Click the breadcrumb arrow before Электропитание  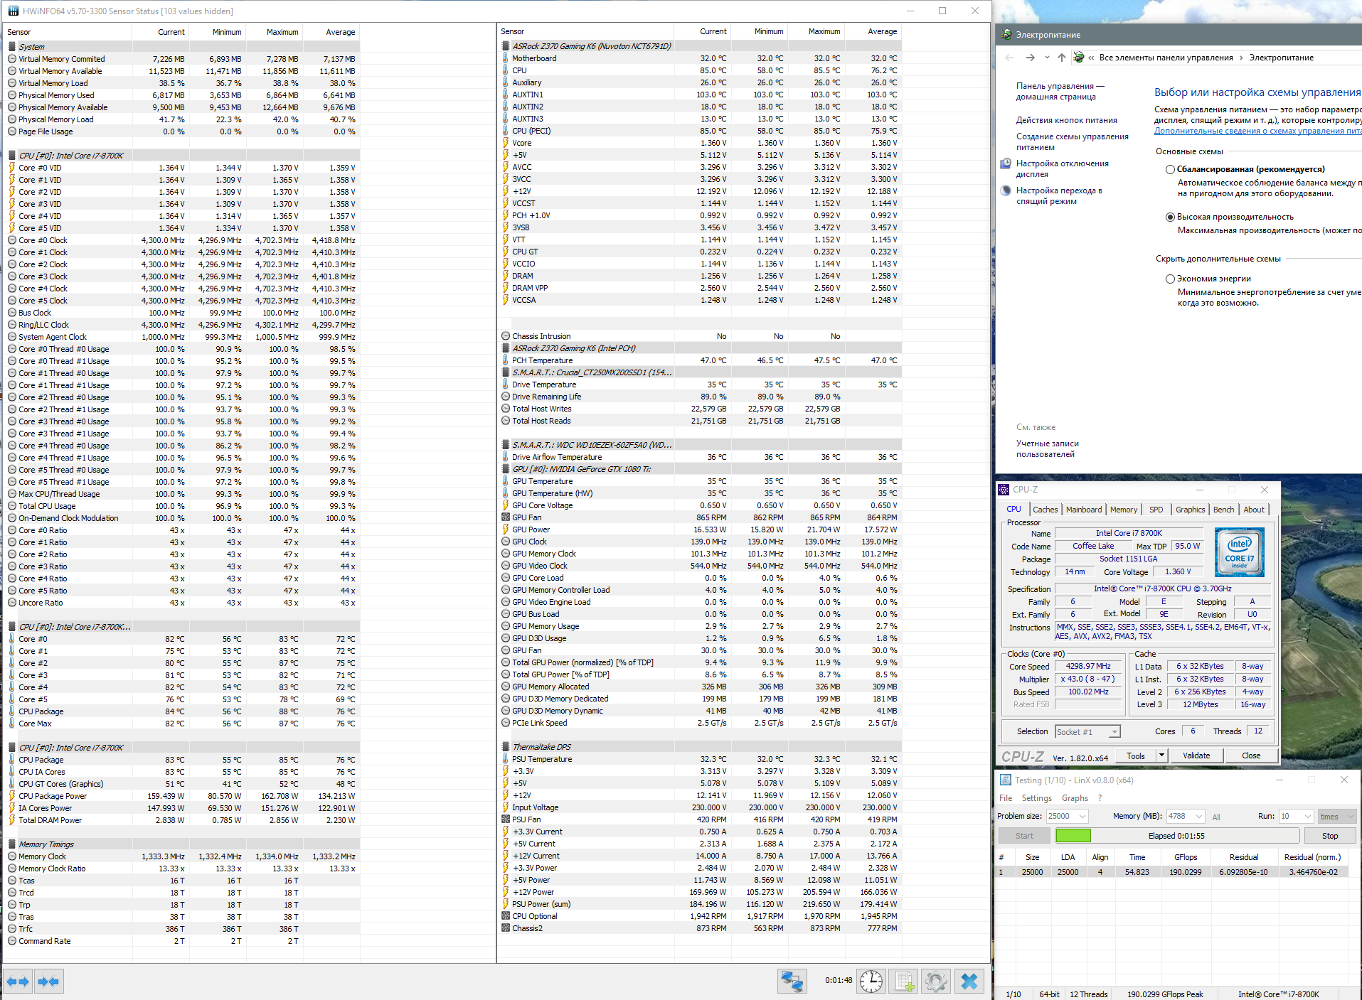(x=1241, y=58)
